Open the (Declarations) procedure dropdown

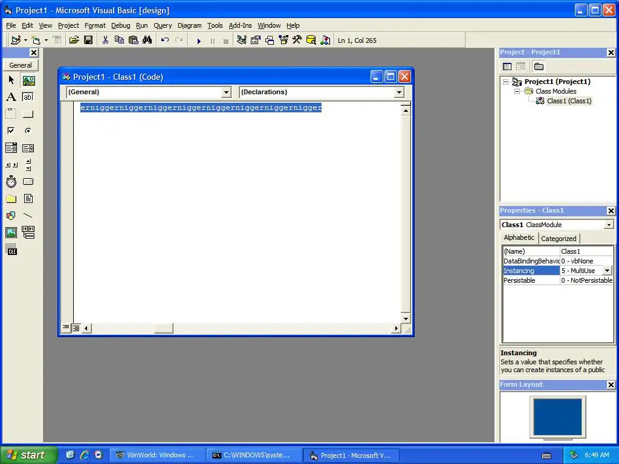[x=399, y=92]
